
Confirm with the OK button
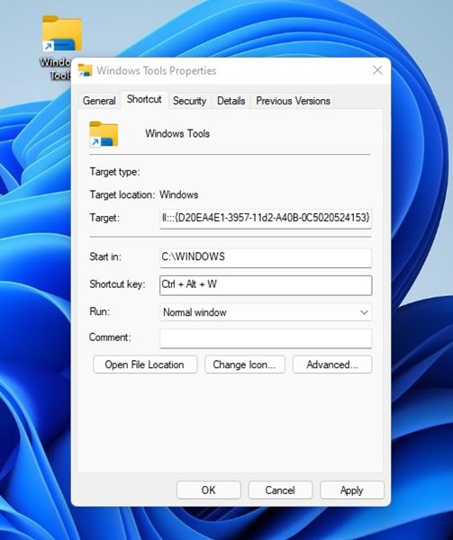click(208, 490)
